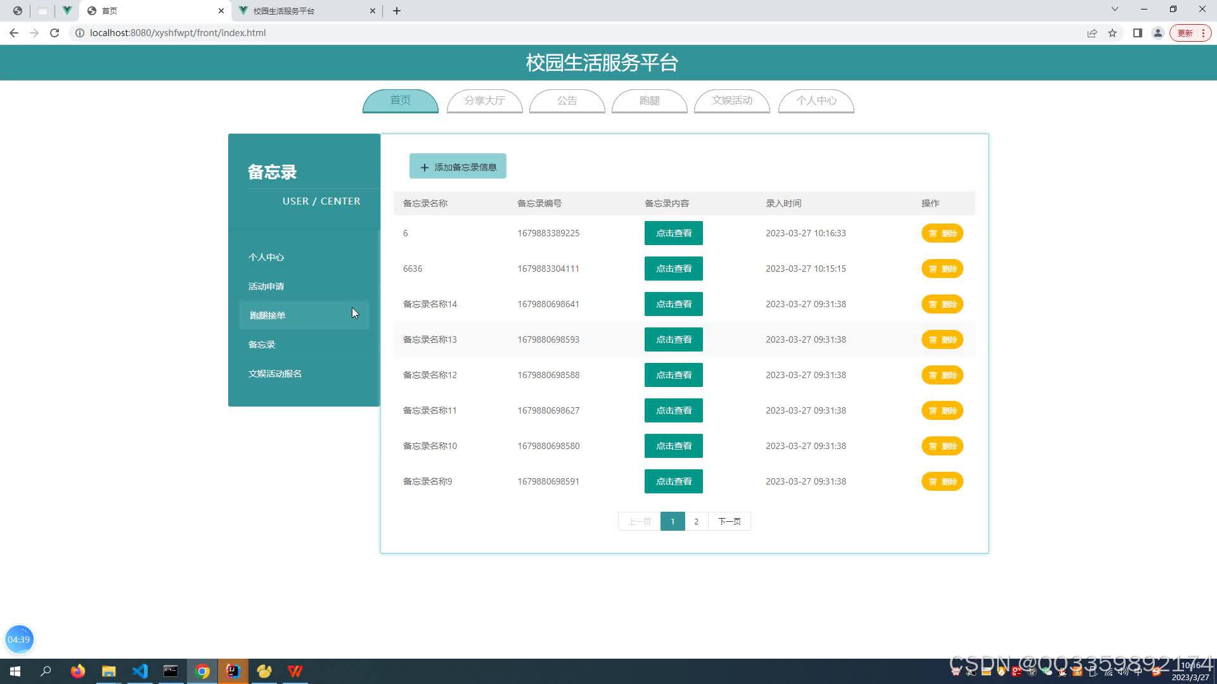Open browser side panel icon
This screenshot has height=684, width=1217.
click(1138, 33)
